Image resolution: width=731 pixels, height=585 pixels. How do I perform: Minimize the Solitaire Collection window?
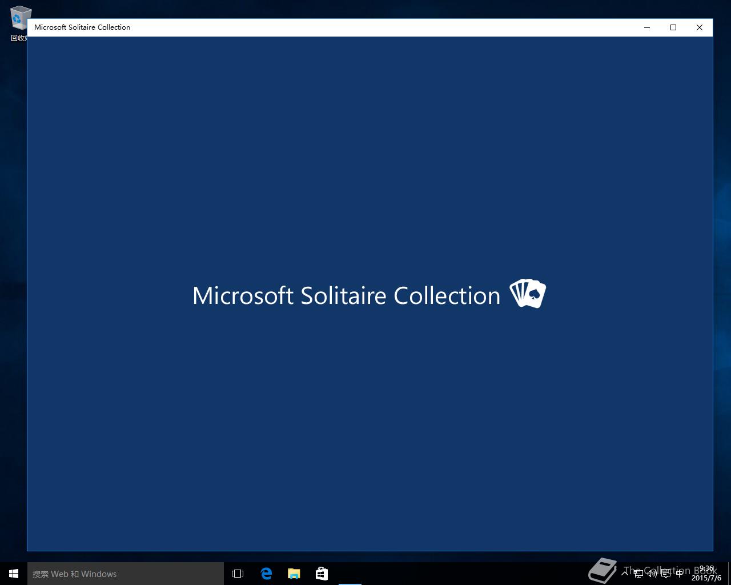pyautogui.click(x=647, y=27)
